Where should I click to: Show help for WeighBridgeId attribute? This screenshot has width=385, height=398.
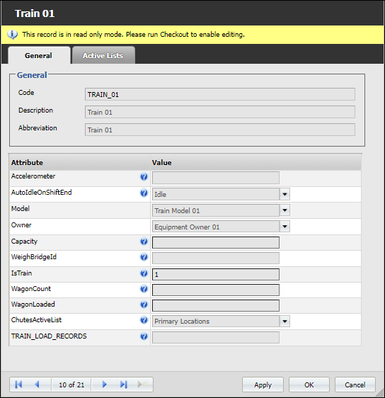click(144, 257)
